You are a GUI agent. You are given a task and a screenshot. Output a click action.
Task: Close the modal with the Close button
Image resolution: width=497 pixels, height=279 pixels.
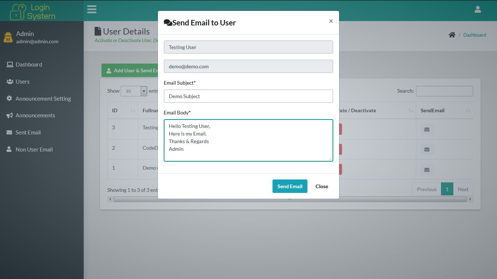point(321,186)
